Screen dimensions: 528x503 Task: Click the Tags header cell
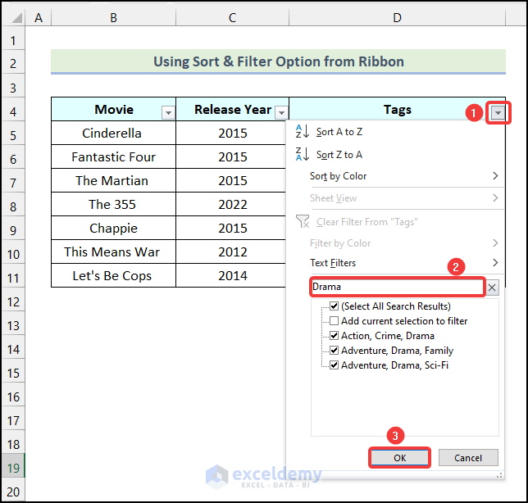tap(398, 109)
